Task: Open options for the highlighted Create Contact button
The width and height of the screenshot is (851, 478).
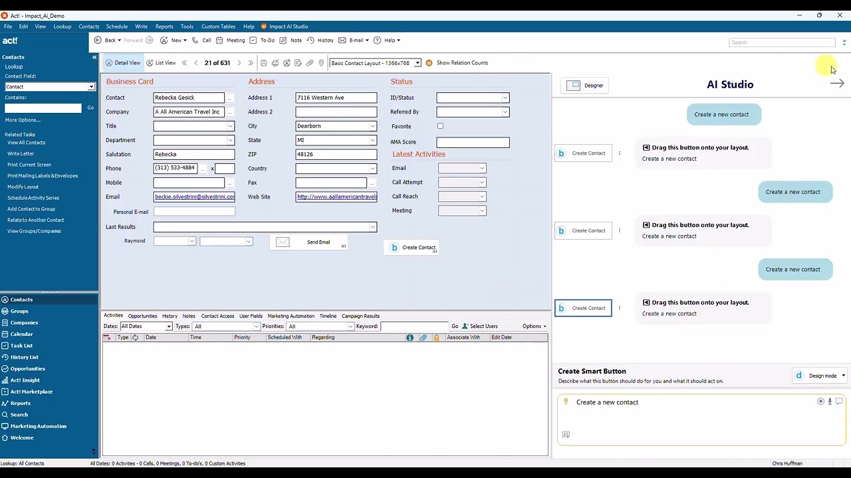Action: 620,308
